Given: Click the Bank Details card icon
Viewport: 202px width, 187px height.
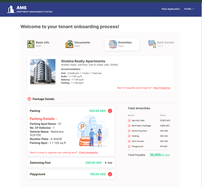Looking at the screenshot, I should coord(152,44).
